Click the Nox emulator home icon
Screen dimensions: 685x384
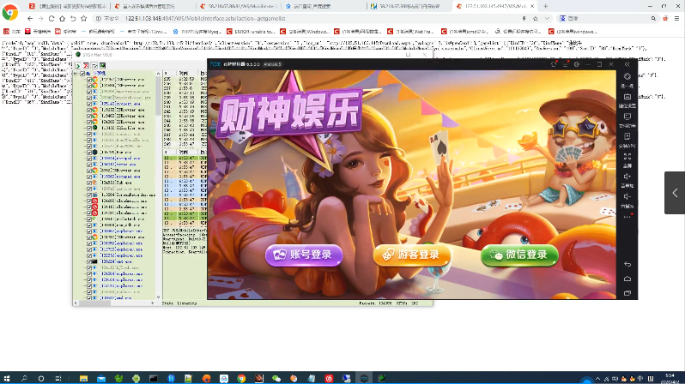(x=627, y=279)
